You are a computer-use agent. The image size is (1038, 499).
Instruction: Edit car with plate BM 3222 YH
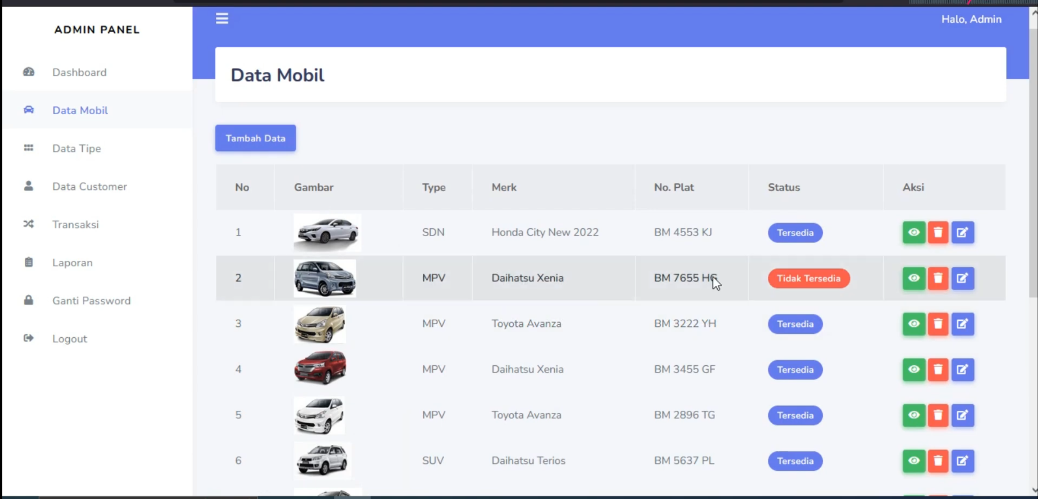click(x=963, y=324)
